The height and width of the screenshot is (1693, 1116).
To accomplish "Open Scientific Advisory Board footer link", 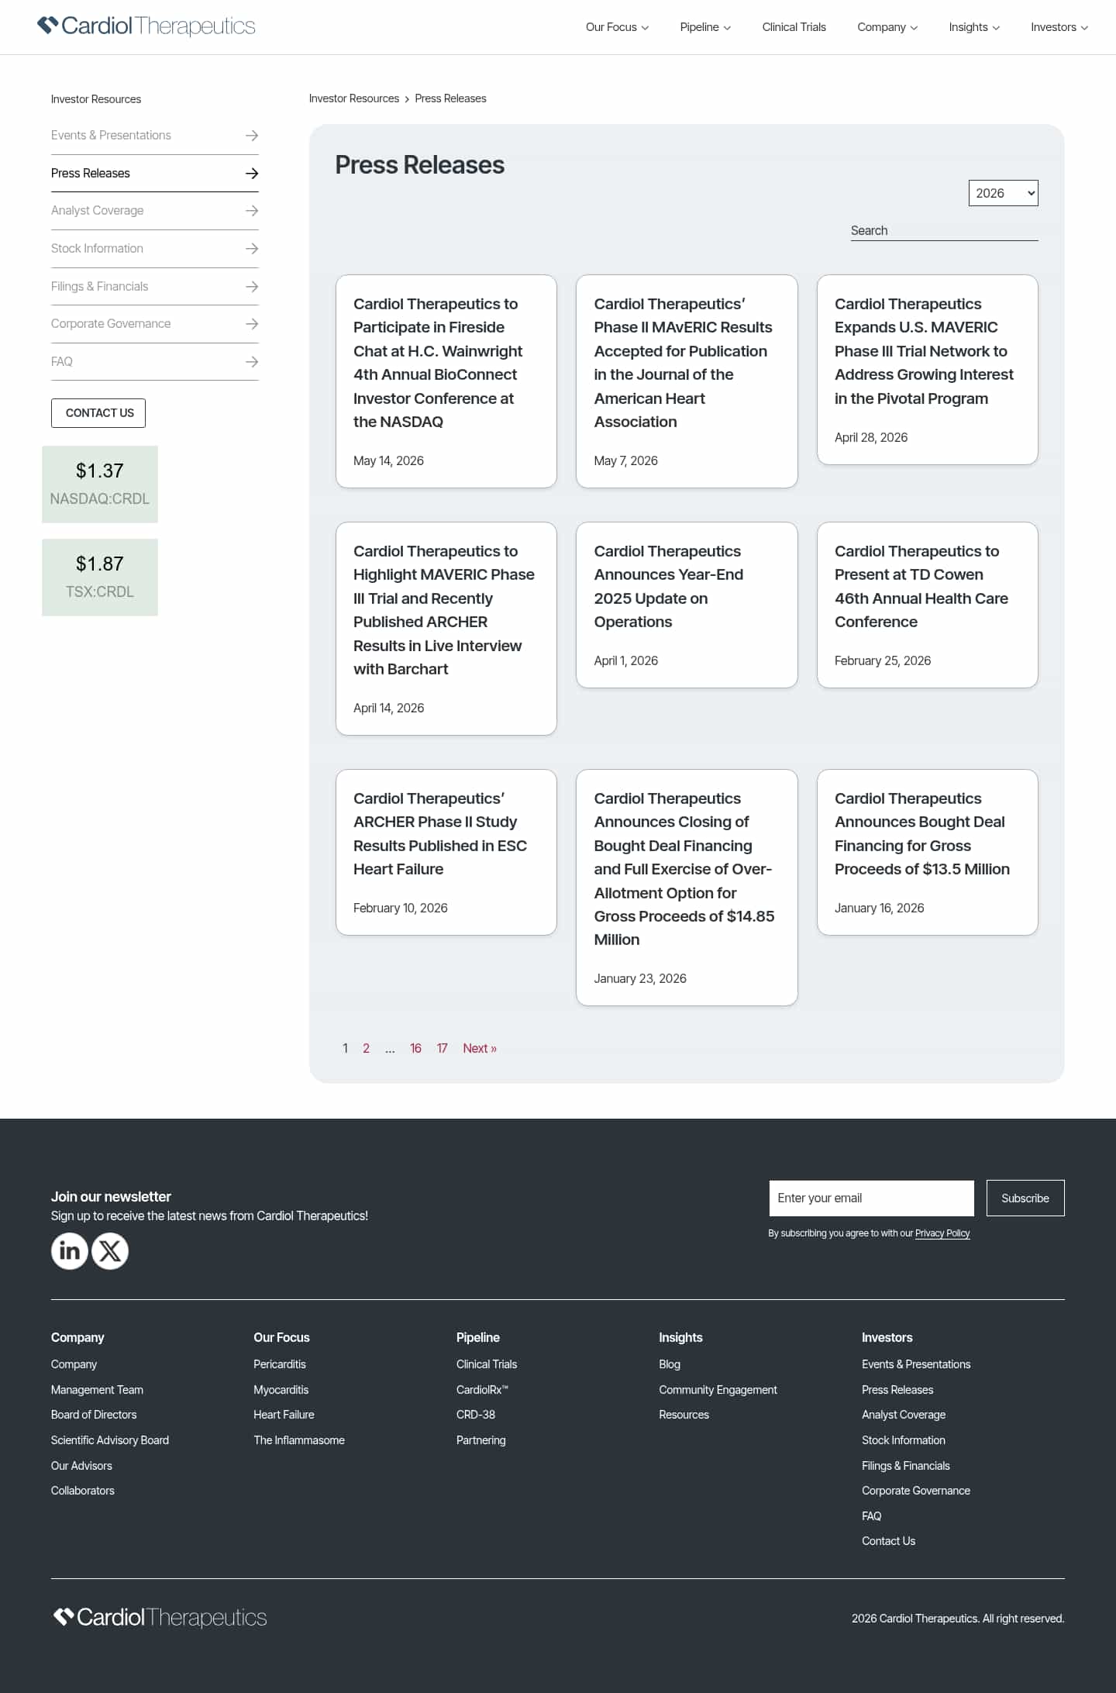I will 110,1440.
